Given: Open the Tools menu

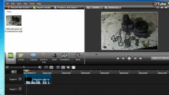Looking at the screenshot, I should point(32,4).
